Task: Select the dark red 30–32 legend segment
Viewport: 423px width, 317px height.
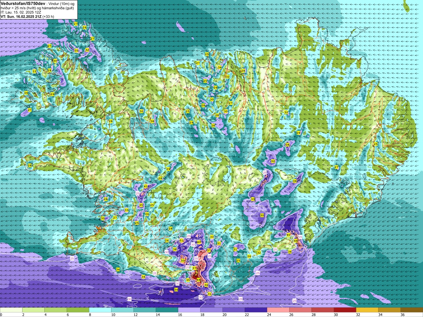Action: coord(345,310)
